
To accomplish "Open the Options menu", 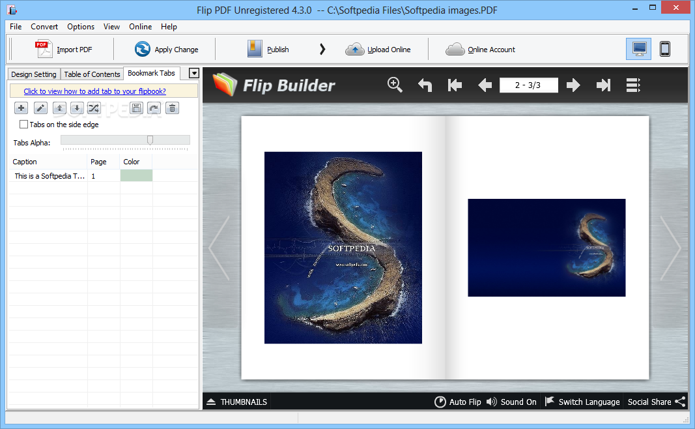I will pyautogui.click(x=81, y=27).
